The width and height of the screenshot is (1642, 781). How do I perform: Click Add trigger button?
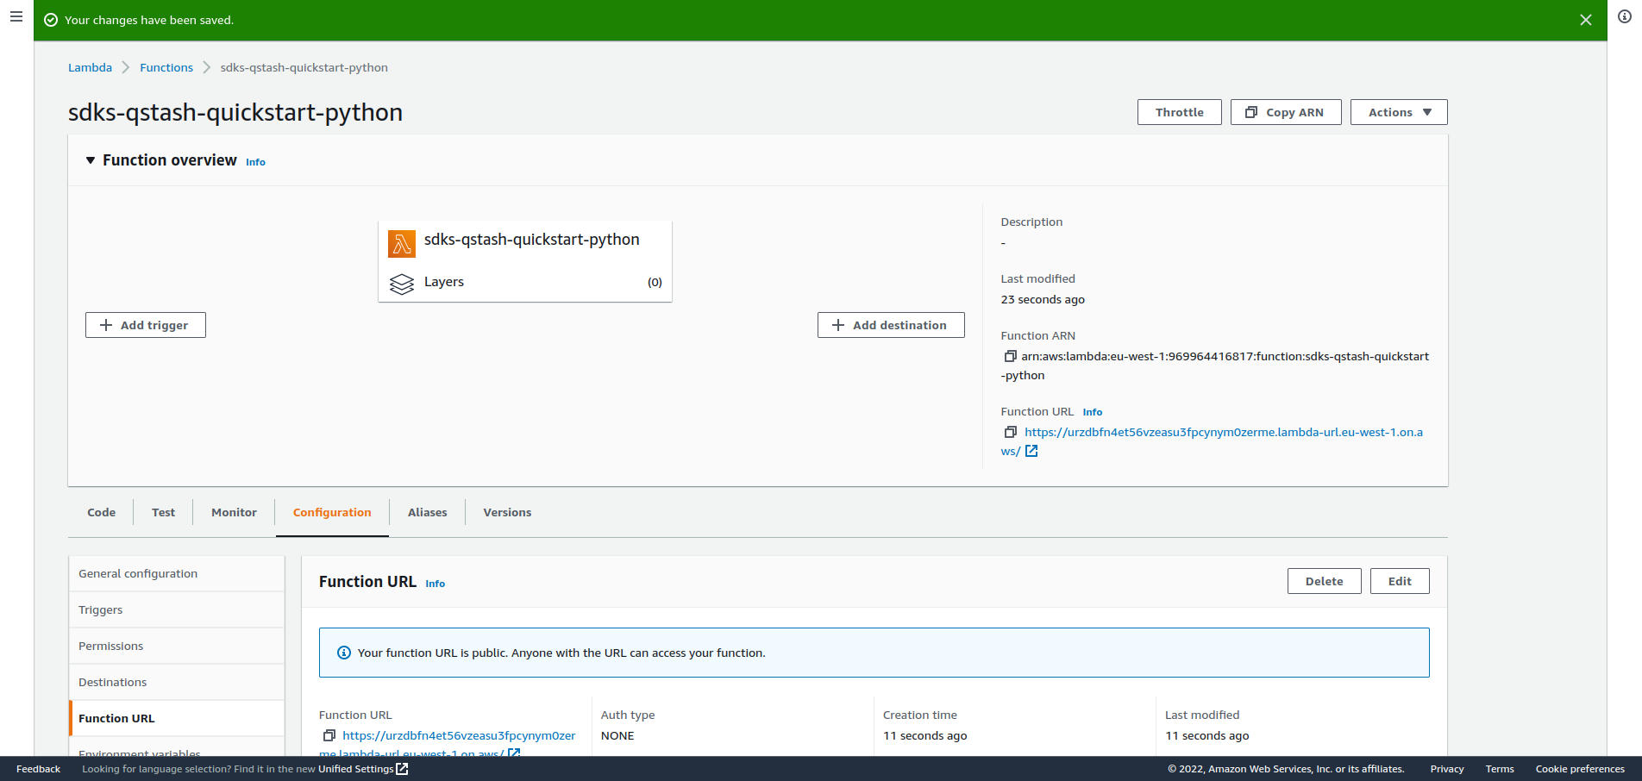click(146, 325)
